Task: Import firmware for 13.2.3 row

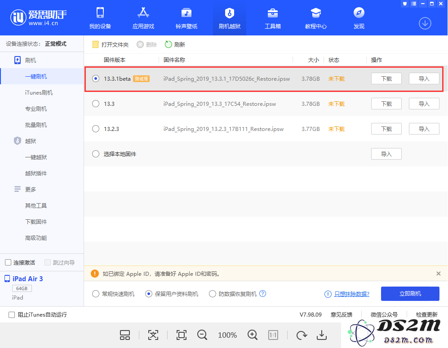Action: [x=424, y=129]
